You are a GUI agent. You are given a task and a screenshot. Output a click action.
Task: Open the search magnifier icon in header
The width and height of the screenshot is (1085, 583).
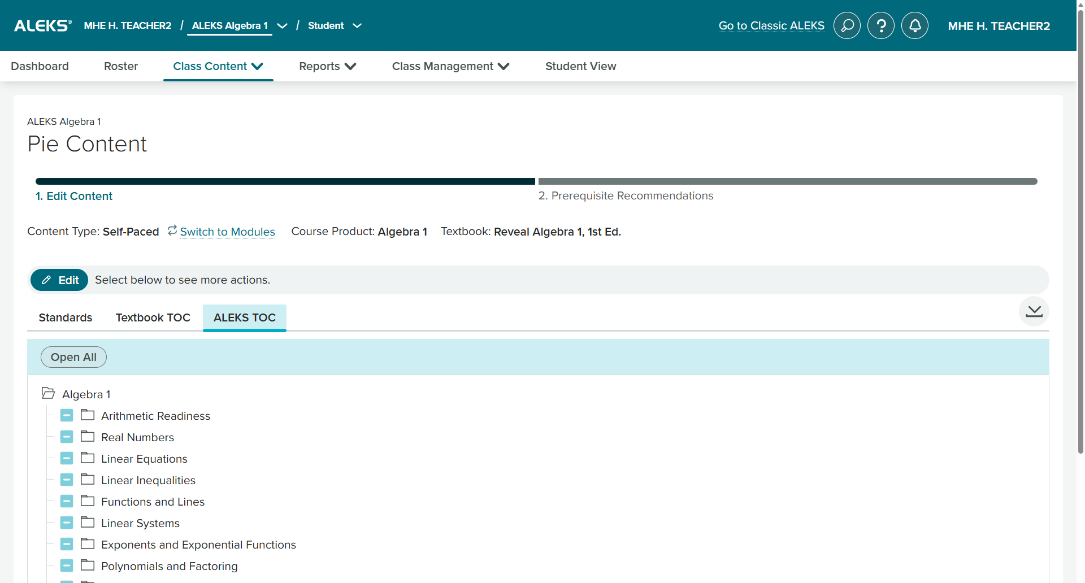point(847,25)
